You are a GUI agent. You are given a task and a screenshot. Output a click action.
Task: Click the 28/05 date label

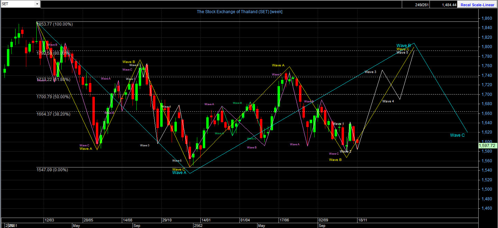click(x=89, y=220)
